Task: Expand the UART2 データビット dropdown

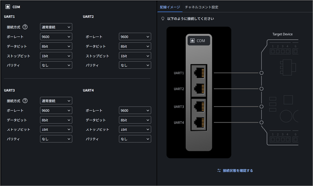Action: (135, 46)
